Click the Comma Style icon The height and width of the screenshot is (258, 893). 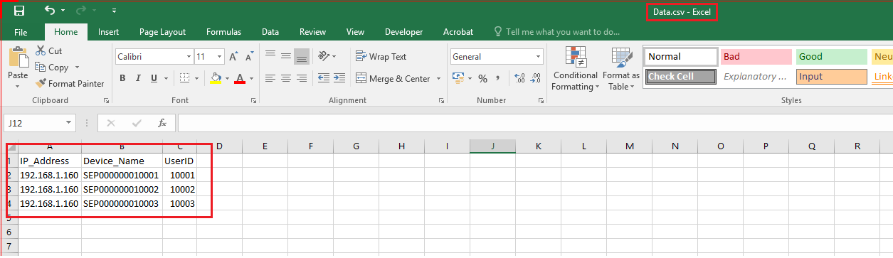point(498,79)
